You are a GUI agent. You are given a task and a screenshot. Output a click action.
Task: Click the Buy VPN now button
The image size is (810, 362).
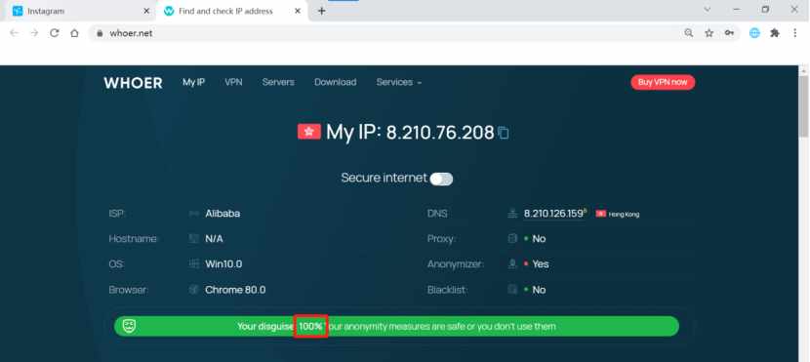663,82
